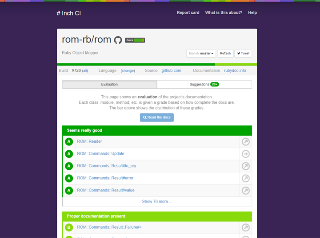Open the branch master dropdown

point(201,53)
